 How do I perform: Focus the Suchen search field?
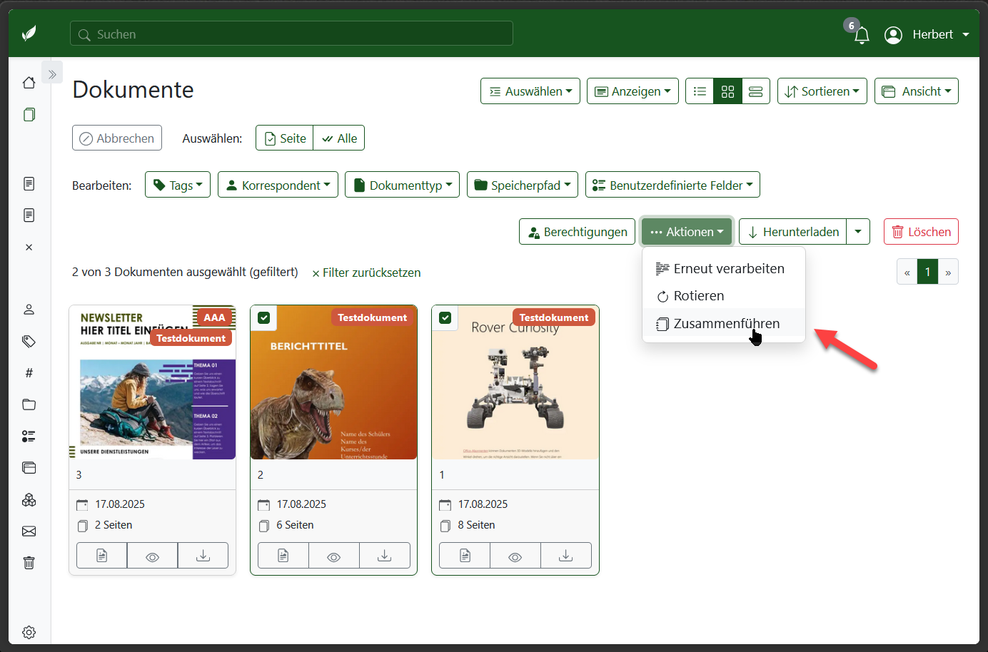291,34
